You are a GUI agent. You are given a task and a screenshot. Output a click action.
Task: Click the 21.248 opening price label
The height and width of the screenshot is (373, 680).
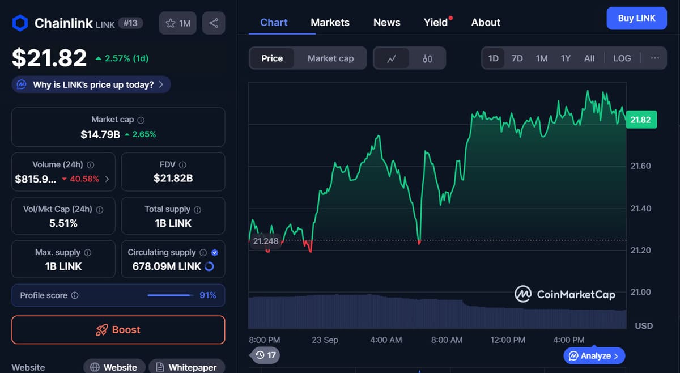[x=265, y=241]
